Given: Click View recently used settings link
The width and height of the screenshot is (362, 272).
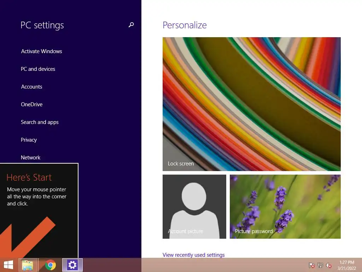Looking at the screenshot, I should click(x=193, y=255).
